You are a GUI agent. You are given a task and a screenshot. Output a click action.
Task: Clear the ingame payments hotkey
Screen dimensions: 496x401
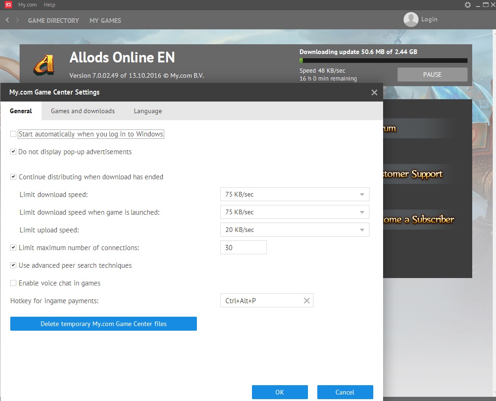pyautogui.click(x=307, y=300)
